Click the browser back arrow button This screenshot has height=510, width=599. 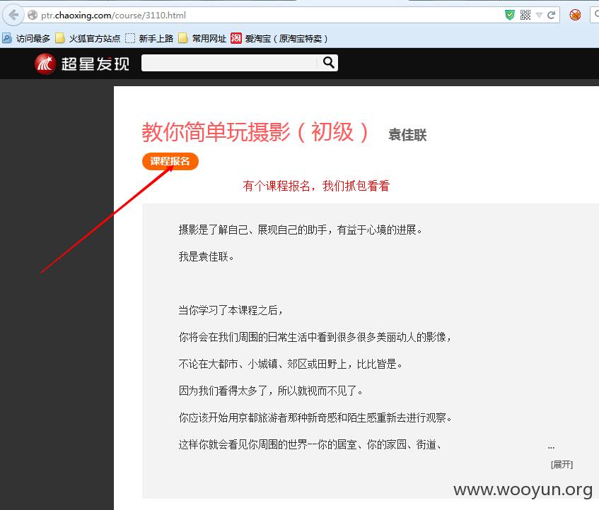13,16
